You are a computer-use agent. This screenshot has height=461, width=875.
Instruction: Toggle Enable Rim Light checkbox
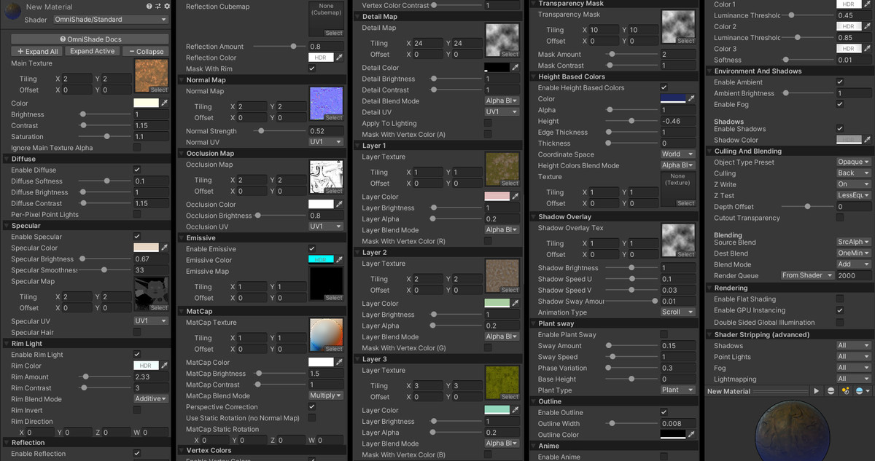(x=137, y=355)
